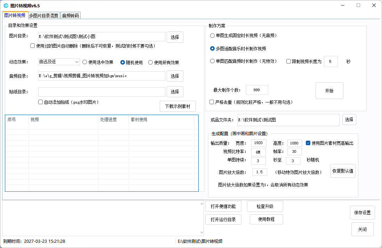Screen dimensions: 382x248
Task: Click the 秒至 maximum seconds field
Action: 293,161
